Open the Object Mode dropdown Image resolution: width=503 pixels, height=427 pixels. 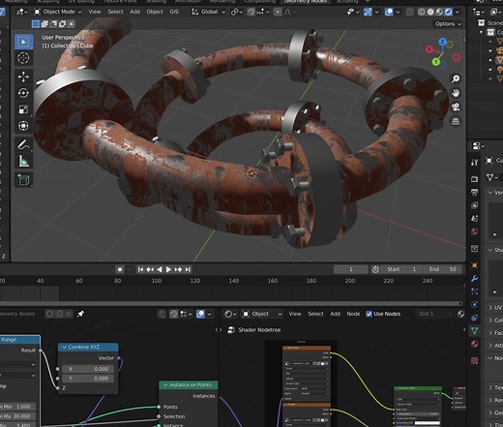[58, 12]
